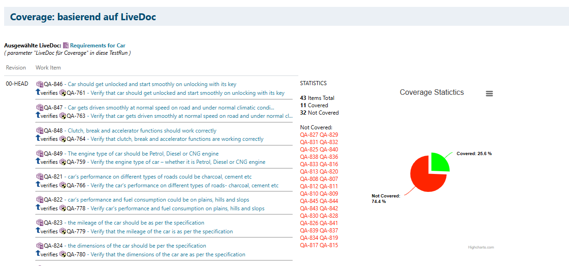Click the Revision column header

[16, 68]
